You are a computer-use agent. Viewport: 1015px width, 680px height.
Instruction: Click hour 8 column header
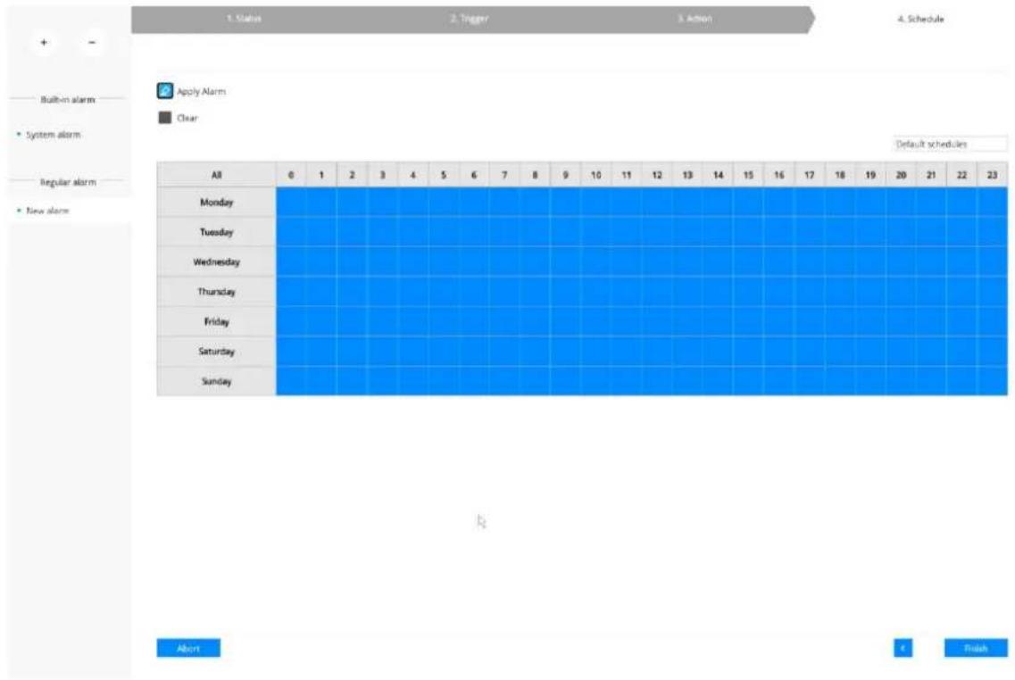[535, 175]
